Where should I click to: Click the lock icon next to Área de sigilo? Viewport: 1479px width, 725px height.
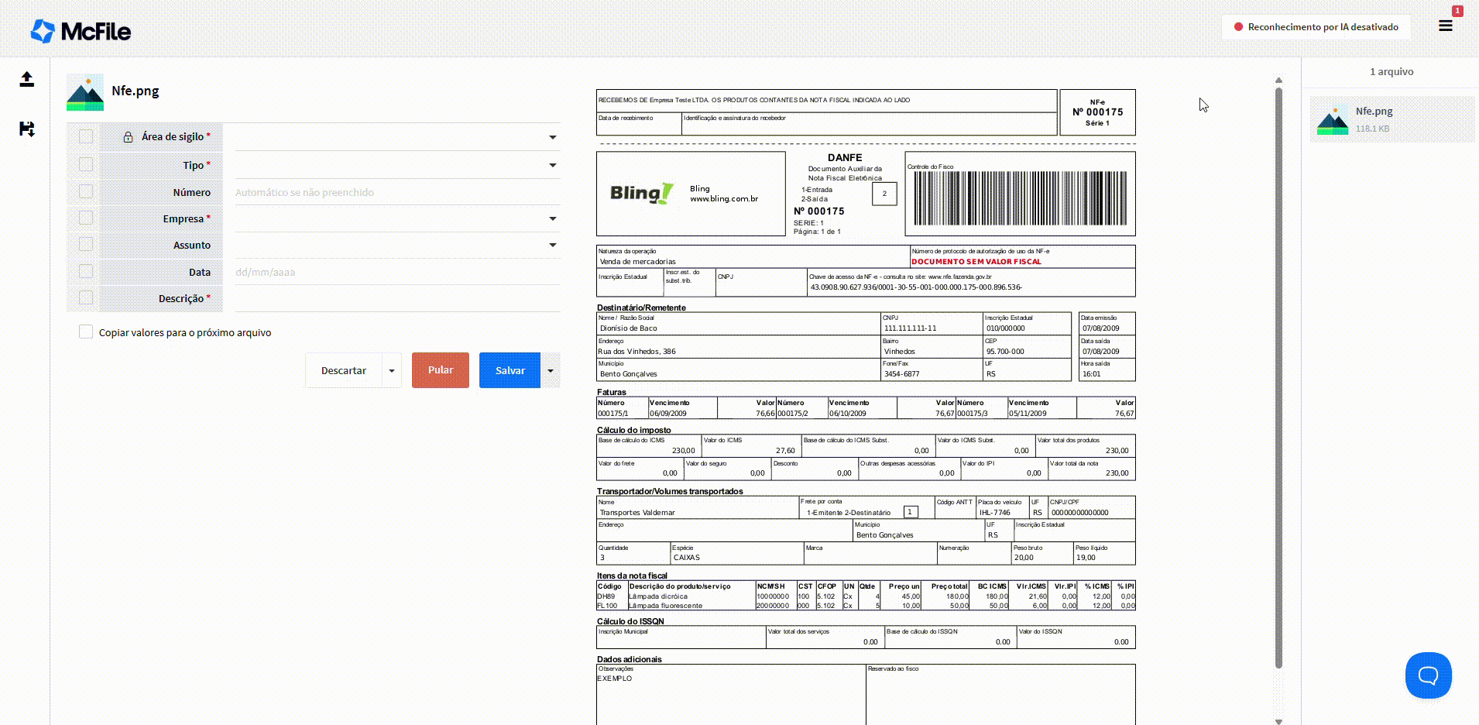(128, 137)
